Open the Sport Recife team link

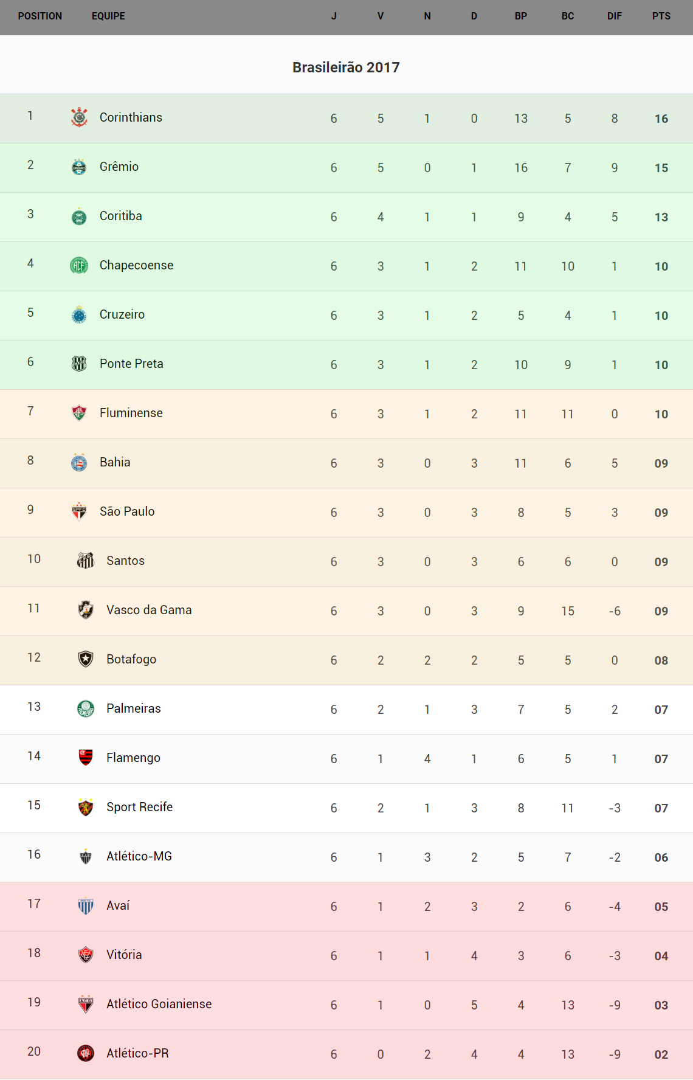coord(139,807)
